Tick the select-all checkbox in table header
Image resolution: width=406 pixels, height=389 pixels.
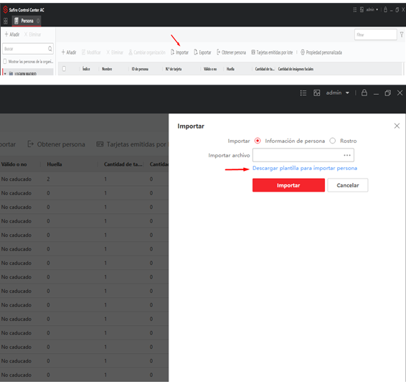[64, 69]
